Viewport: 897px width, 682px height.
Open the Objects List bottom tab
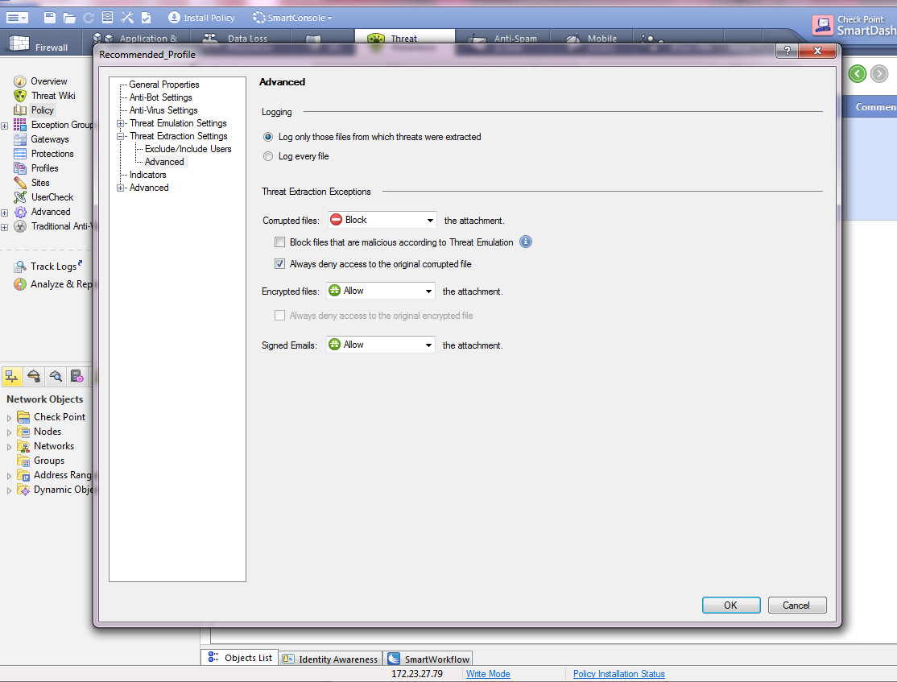(x=240, y=658)
